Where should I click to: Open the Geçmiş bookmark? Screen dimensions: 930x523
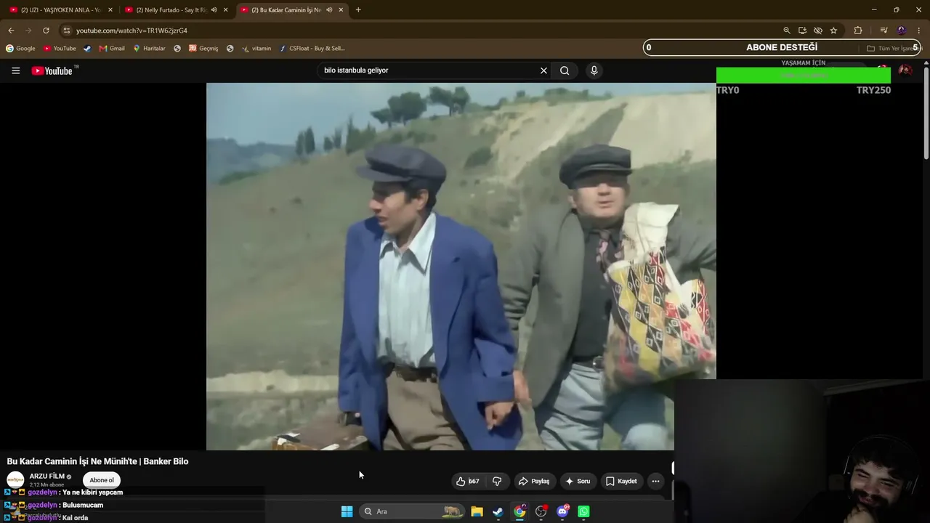(203, 49)
